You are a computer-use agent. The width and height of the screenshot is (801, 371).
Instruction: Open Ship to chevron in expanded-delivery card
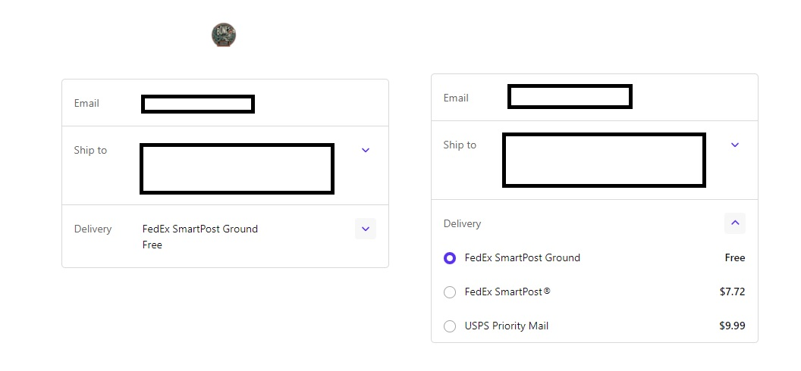pos(734,145)
